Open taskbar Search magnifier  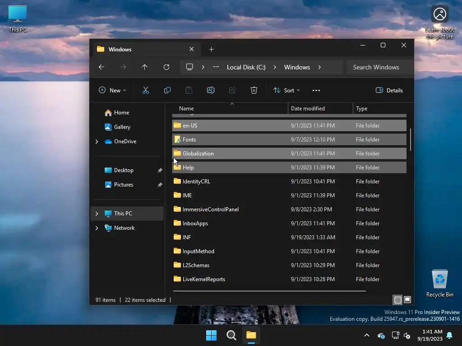231,335
